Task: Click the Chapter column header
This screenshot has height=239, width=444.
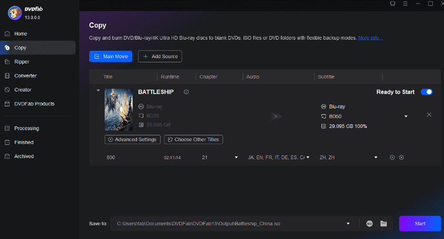Action: [208, 77]
